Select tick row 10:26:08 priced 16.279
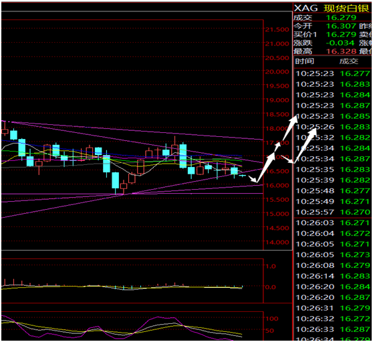373x342 pixels. pos(333,265)
